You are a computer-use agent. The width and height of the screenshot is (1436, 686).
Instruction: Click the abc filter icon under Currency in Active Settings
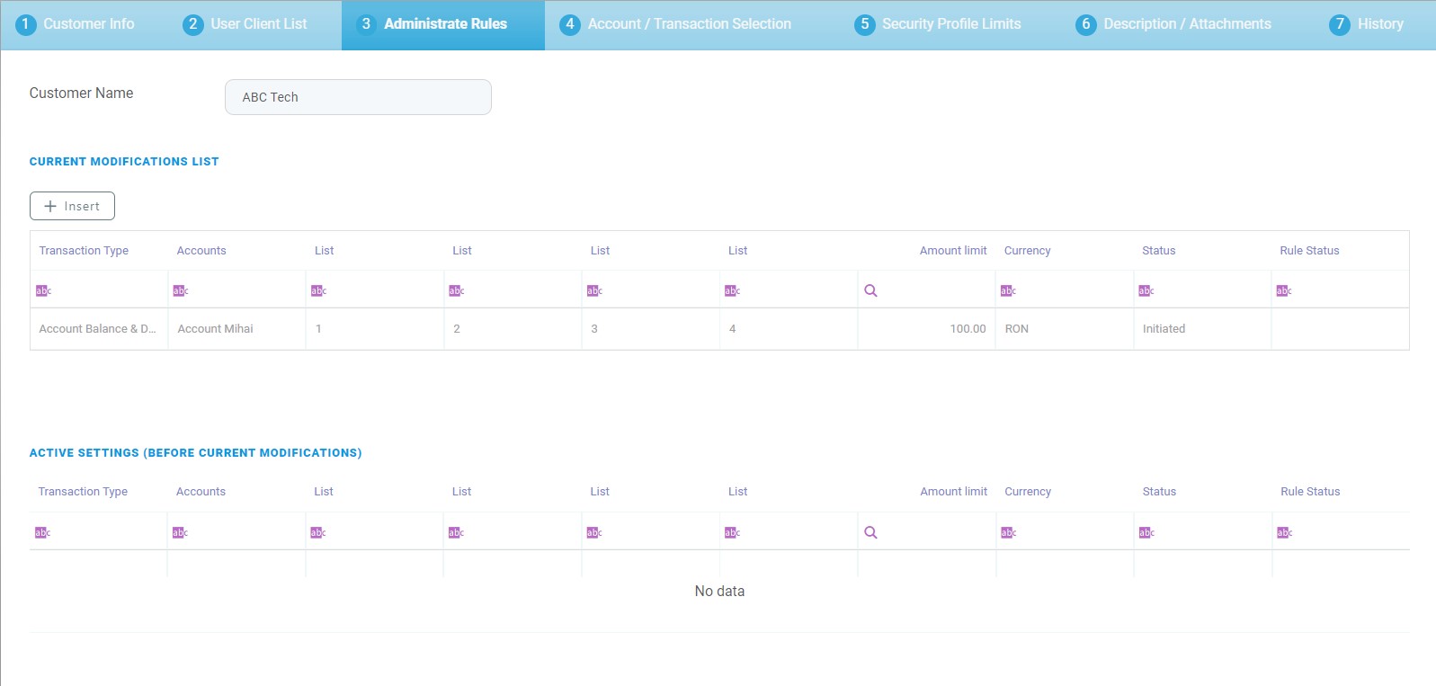click(x=1008, y=532)
